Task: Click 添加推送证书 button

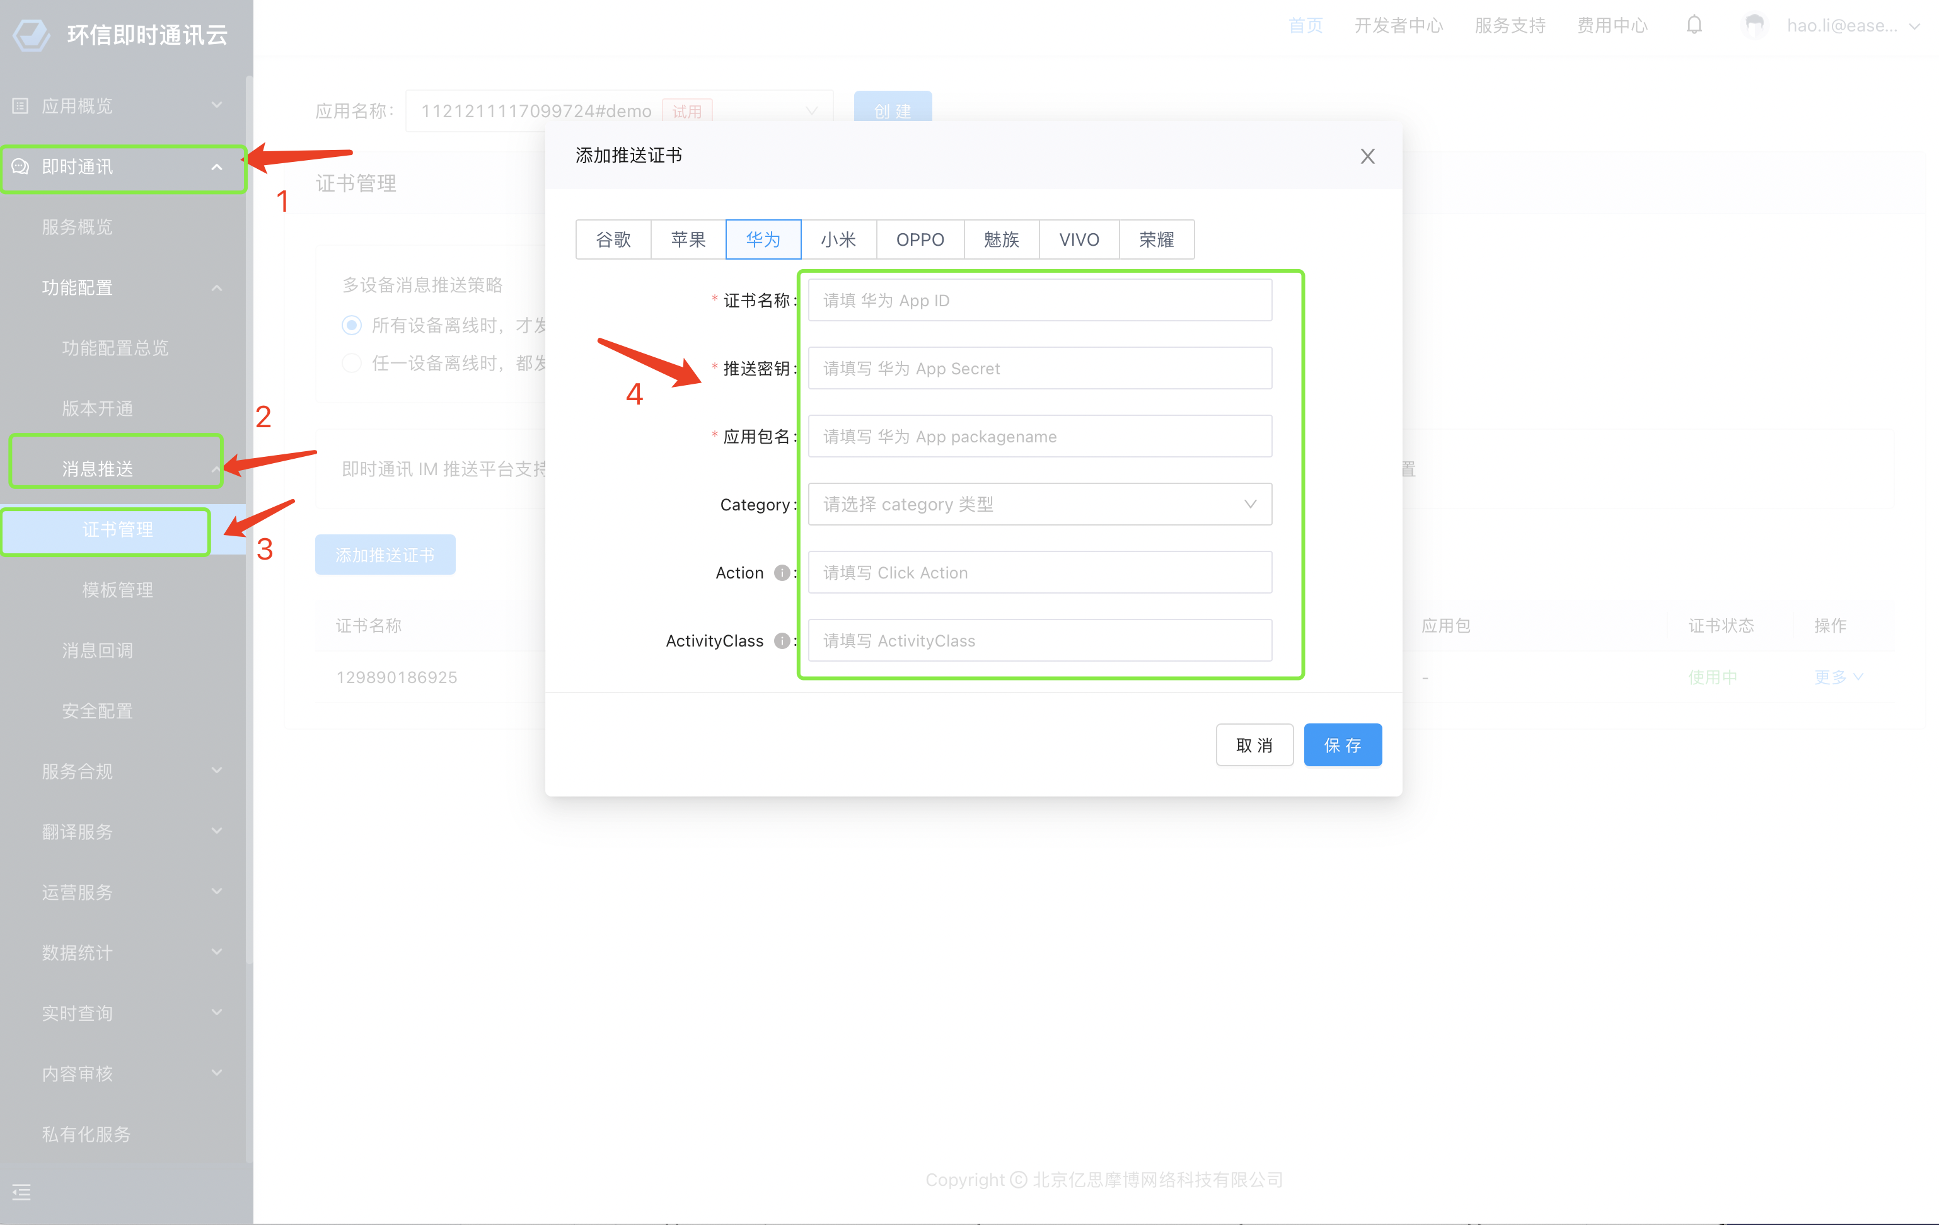Action: pos(385,555)
